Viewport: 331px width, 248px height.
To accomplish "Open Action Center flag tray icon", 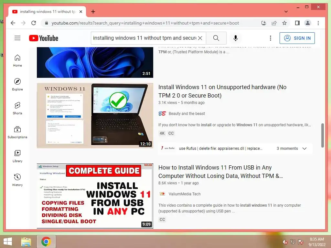I will [x=301, y=242].
